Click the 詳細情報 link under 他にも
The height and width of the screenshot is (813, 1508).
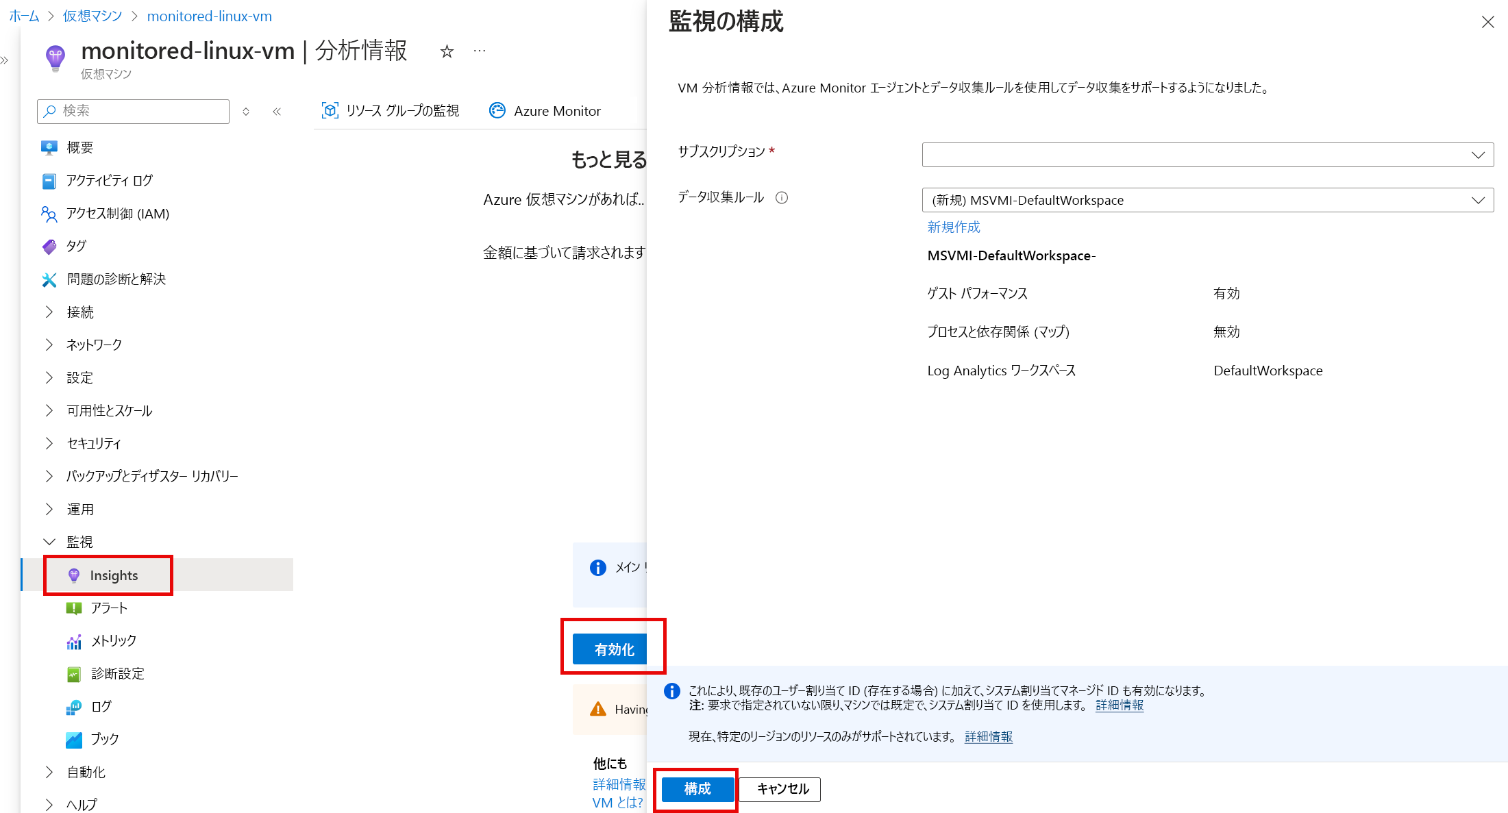[x=619, y=784]
